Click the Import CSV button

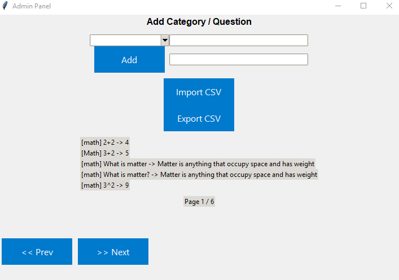coord(199,92)
